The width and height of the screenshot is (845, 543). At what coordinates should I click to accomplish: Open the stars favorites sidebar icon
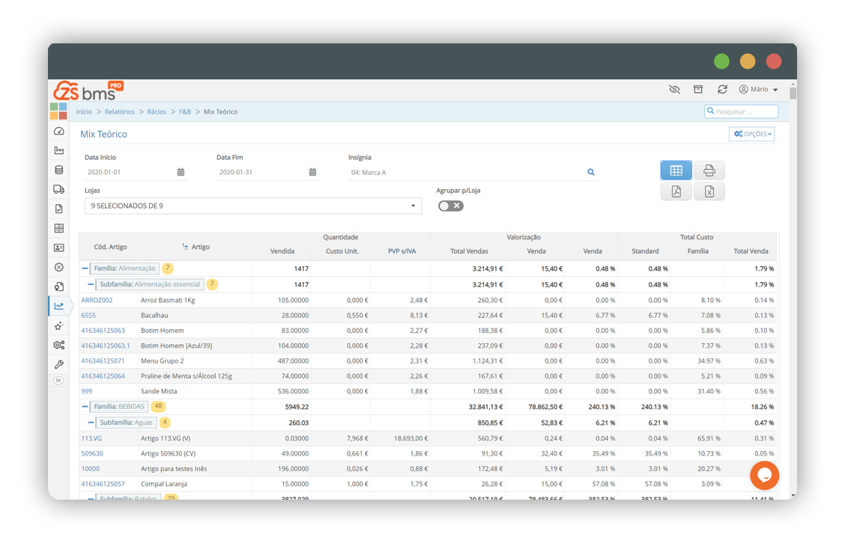pyautogui.click(x=59, y=325)
